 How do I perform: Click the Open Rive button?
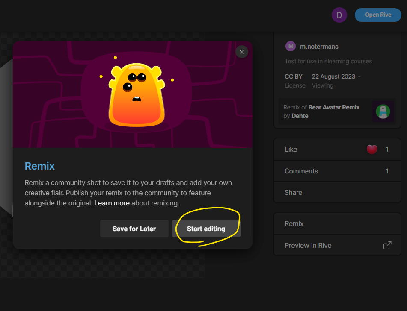click(x=378, y=15)
